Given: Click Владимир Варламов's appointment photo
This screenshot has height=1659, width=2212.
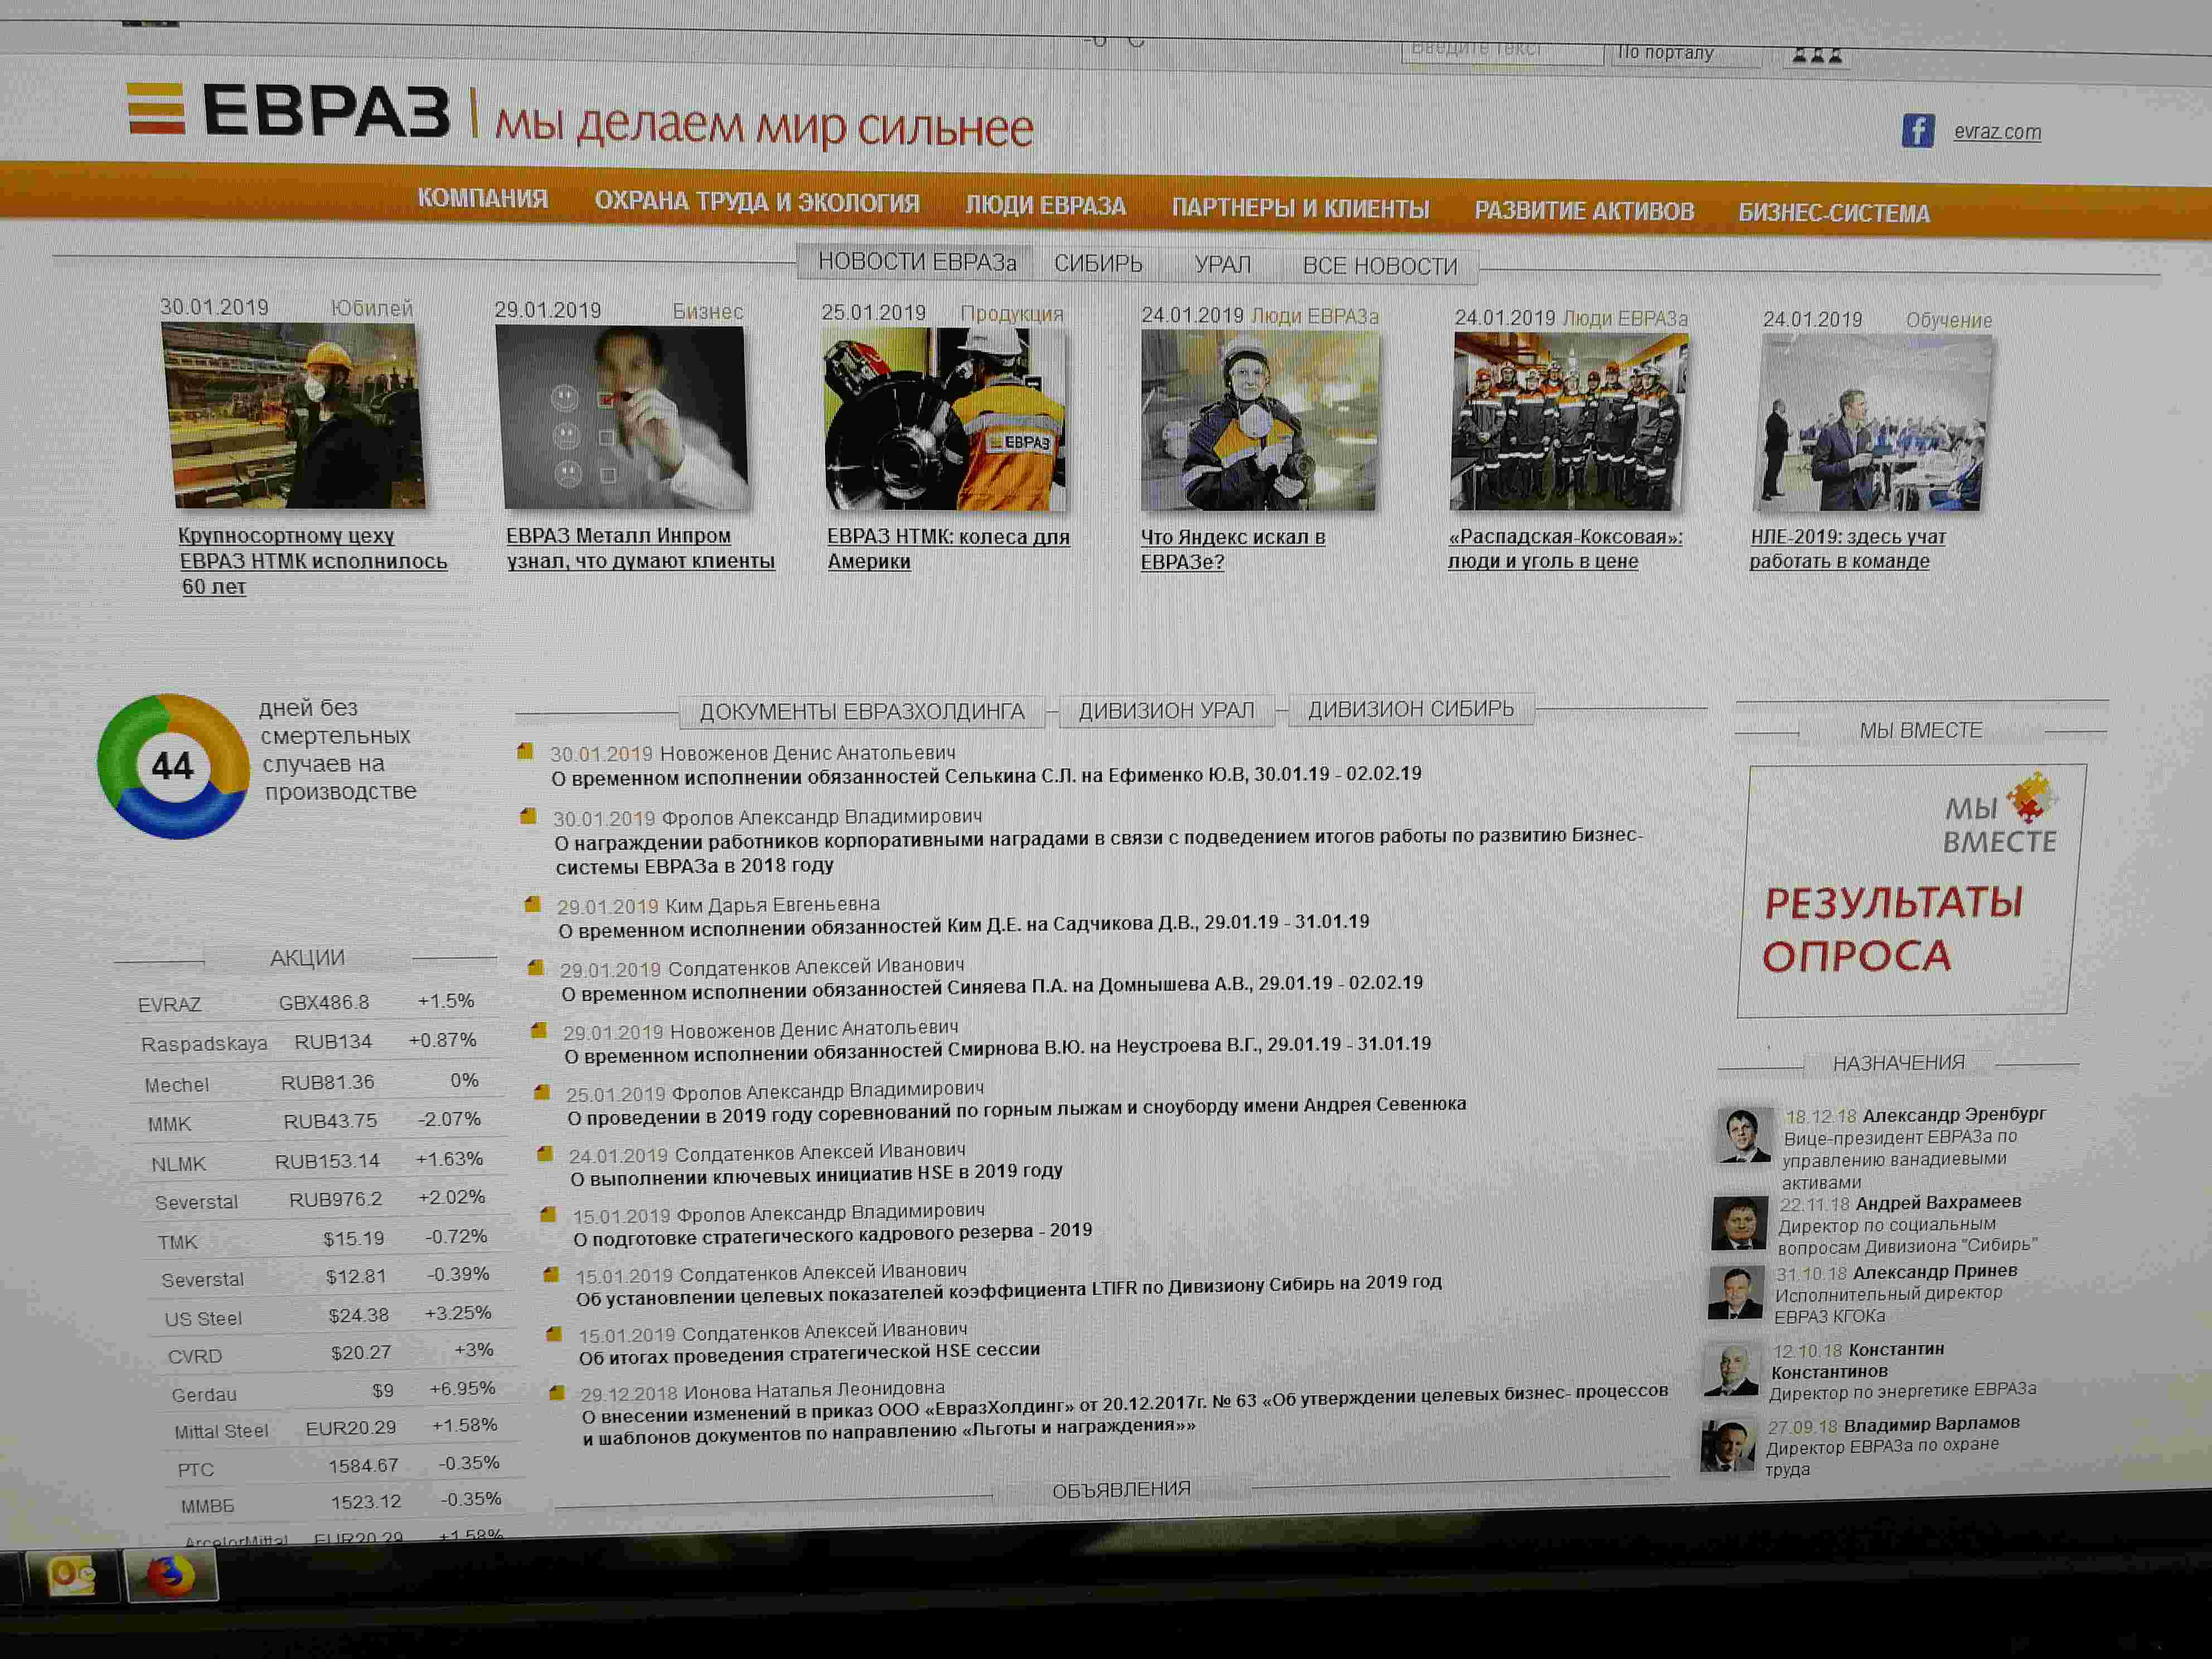Looking at the screenshot, I should [x=1728, y=1446].
